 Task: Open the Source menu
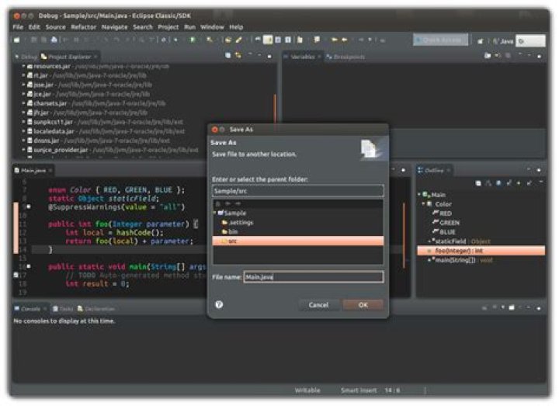(56, 27)
